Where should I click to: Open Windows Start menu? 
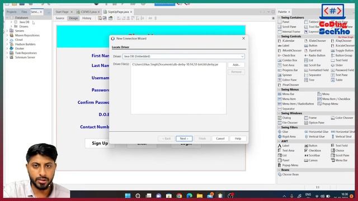click(128, 195)
